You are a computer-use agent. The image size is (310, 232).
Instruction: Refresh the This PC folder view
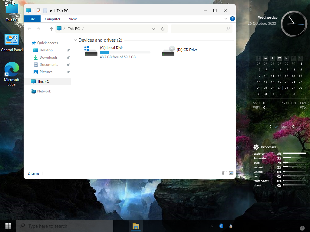[163, 29]
